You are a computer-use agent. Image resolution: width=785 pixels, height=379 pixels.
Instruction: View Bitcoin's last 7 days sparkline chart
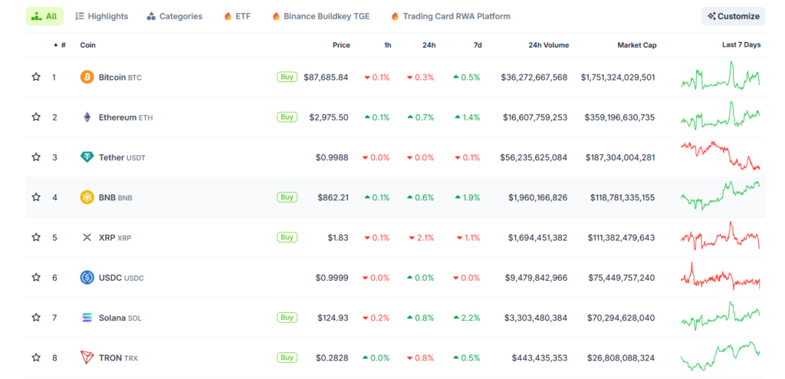720,78
